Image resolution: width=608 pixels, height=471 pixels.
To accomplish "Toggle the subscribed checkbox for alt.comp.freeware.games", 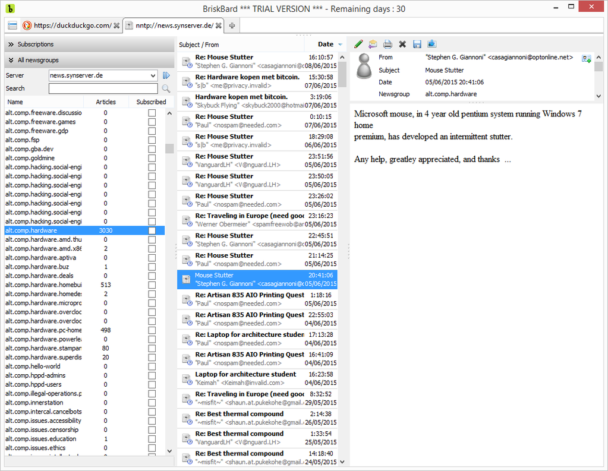I will pyautogui.click(x=152, y=122).
